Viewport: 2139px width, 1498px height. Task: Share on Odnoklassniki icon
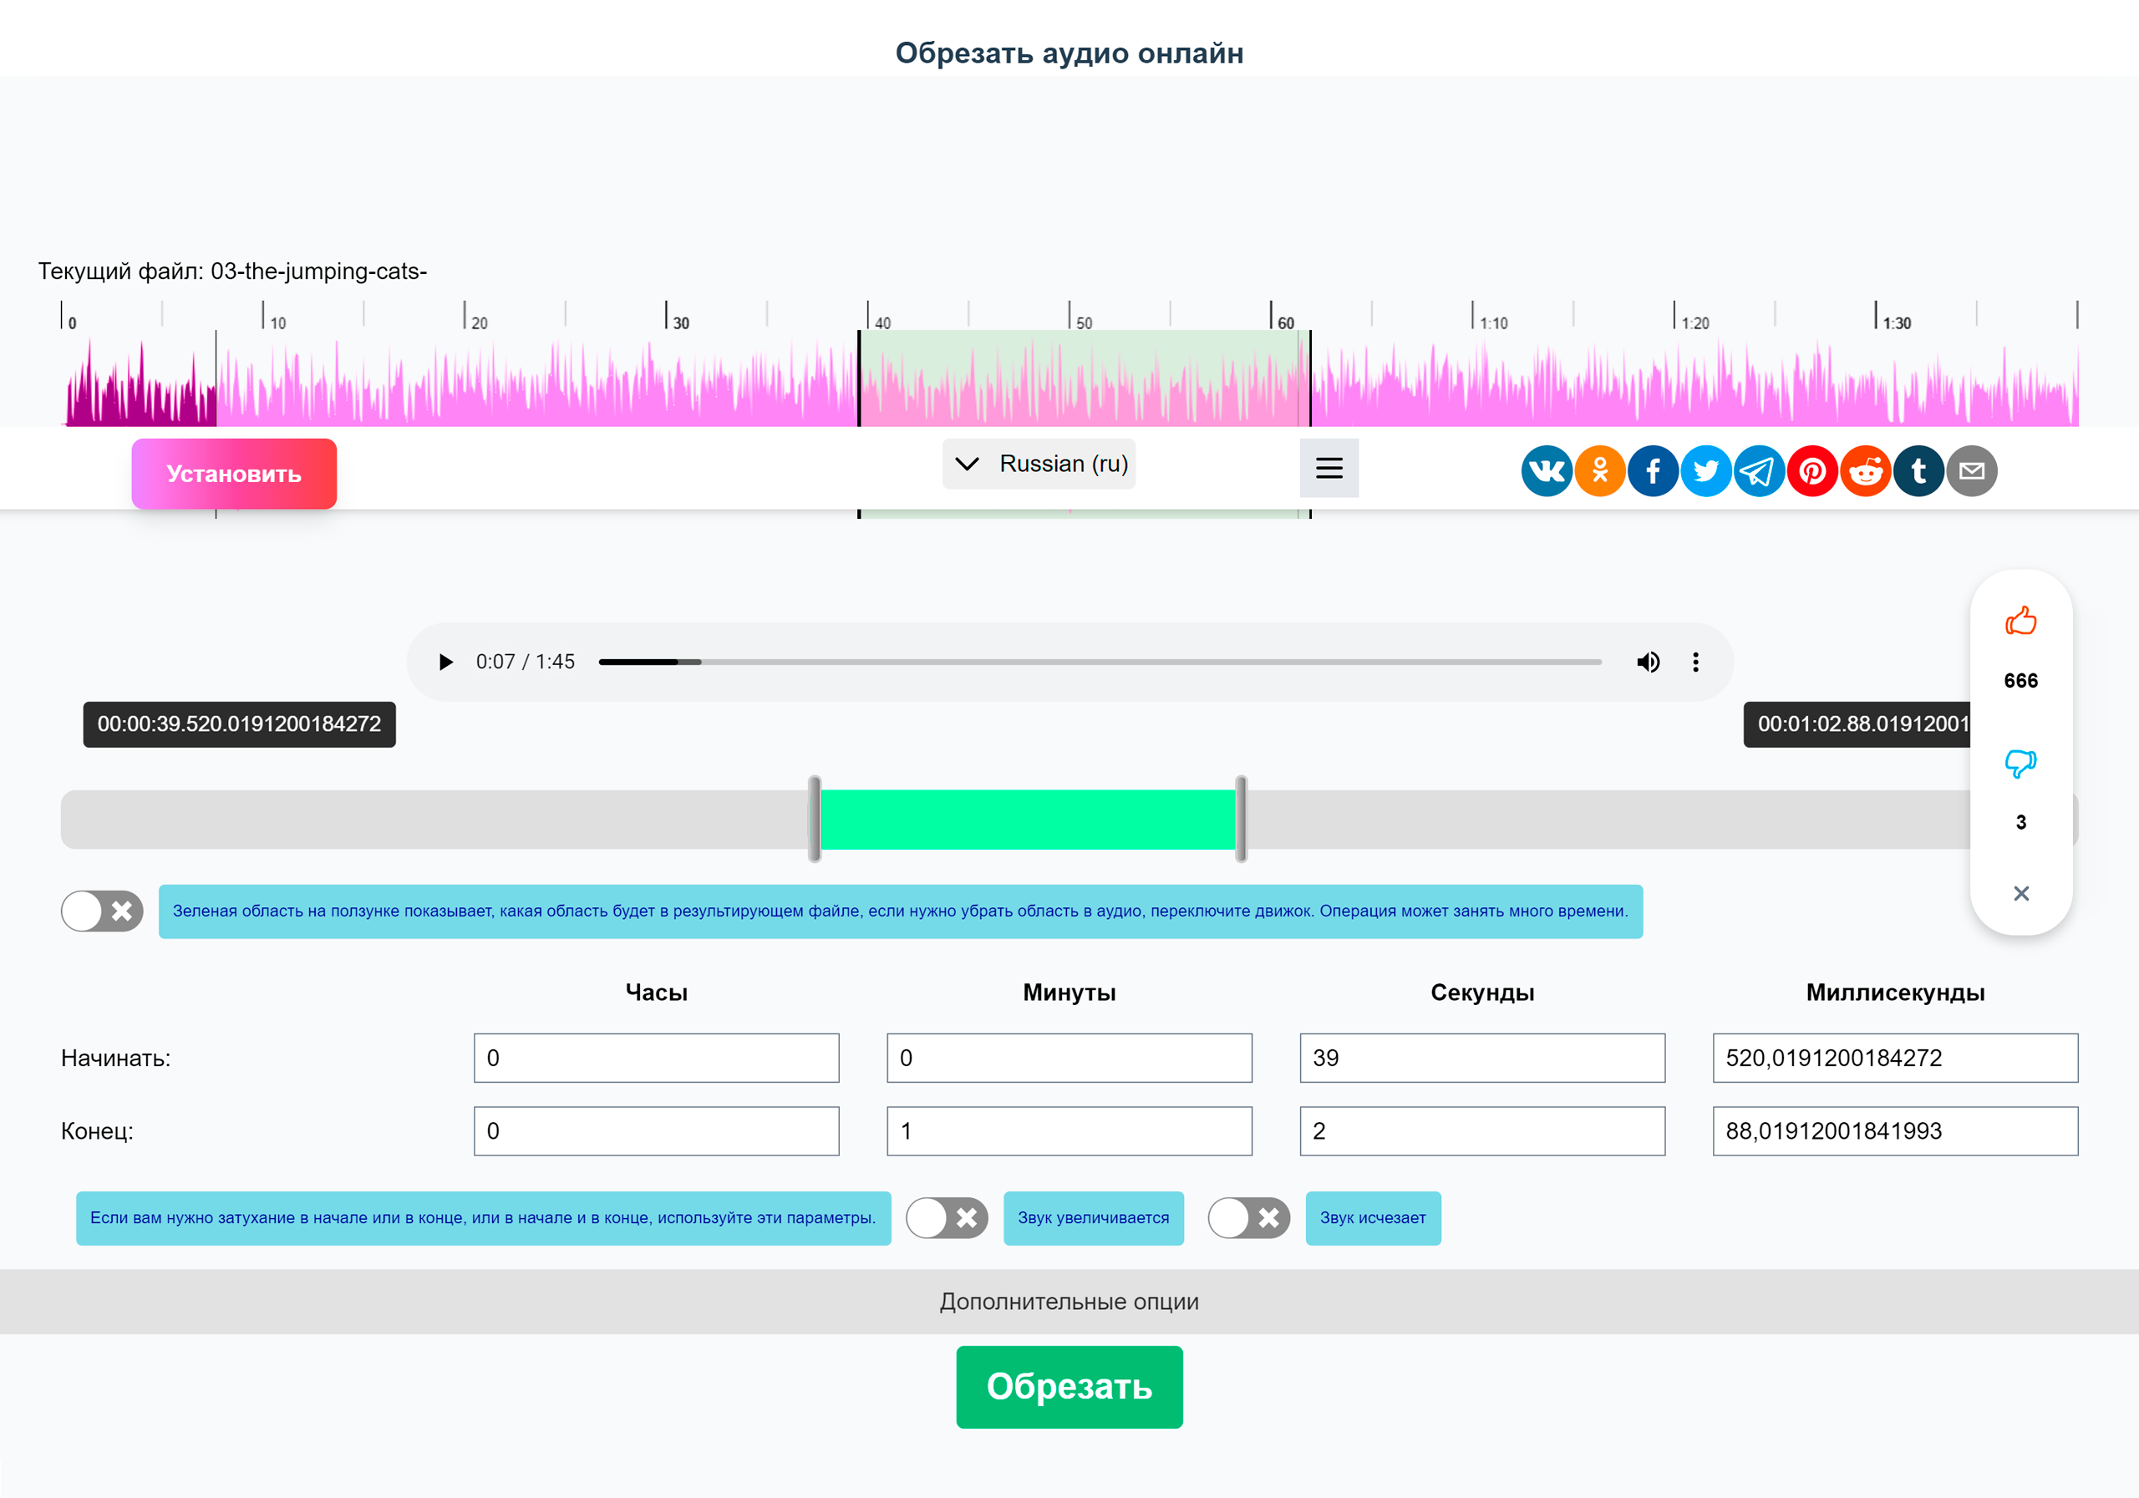tap(1599, 471)
